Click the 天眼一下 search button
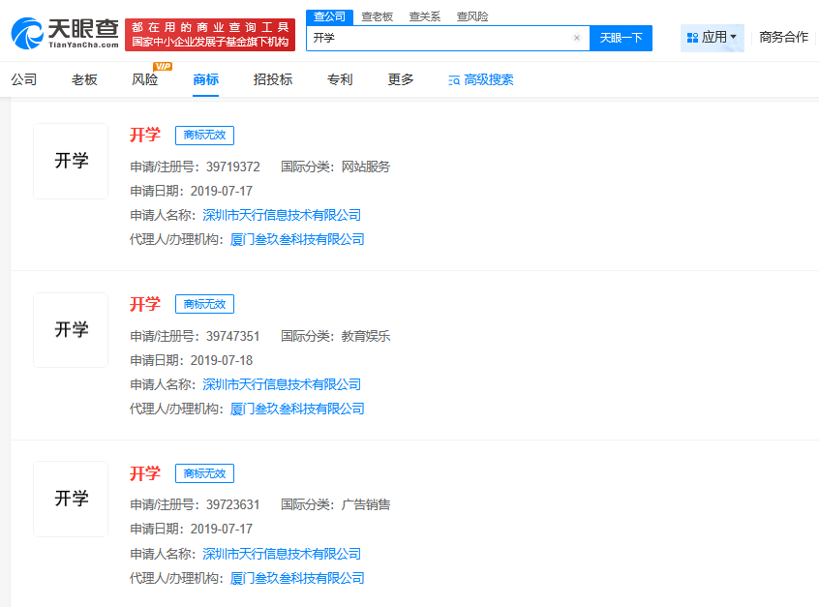The height and width of the screenshot is (607, 819). click(621, 37)
